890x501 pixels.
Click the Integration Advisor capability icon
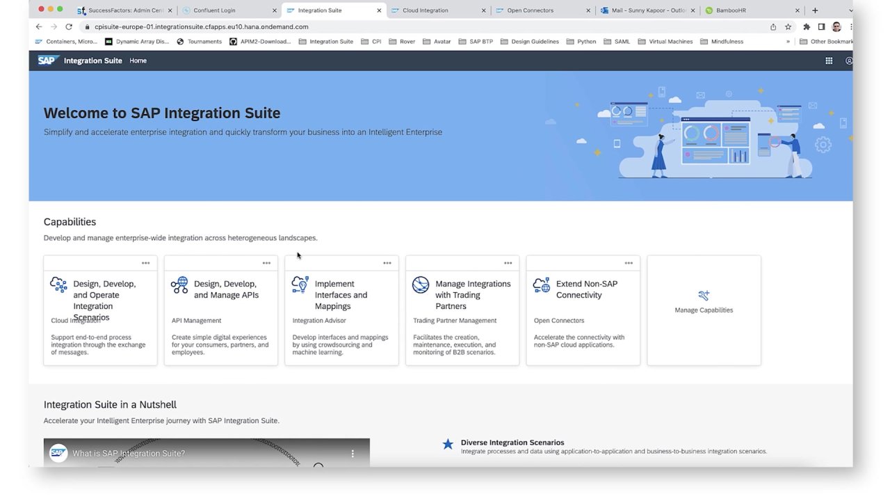(x=300, y=284)
